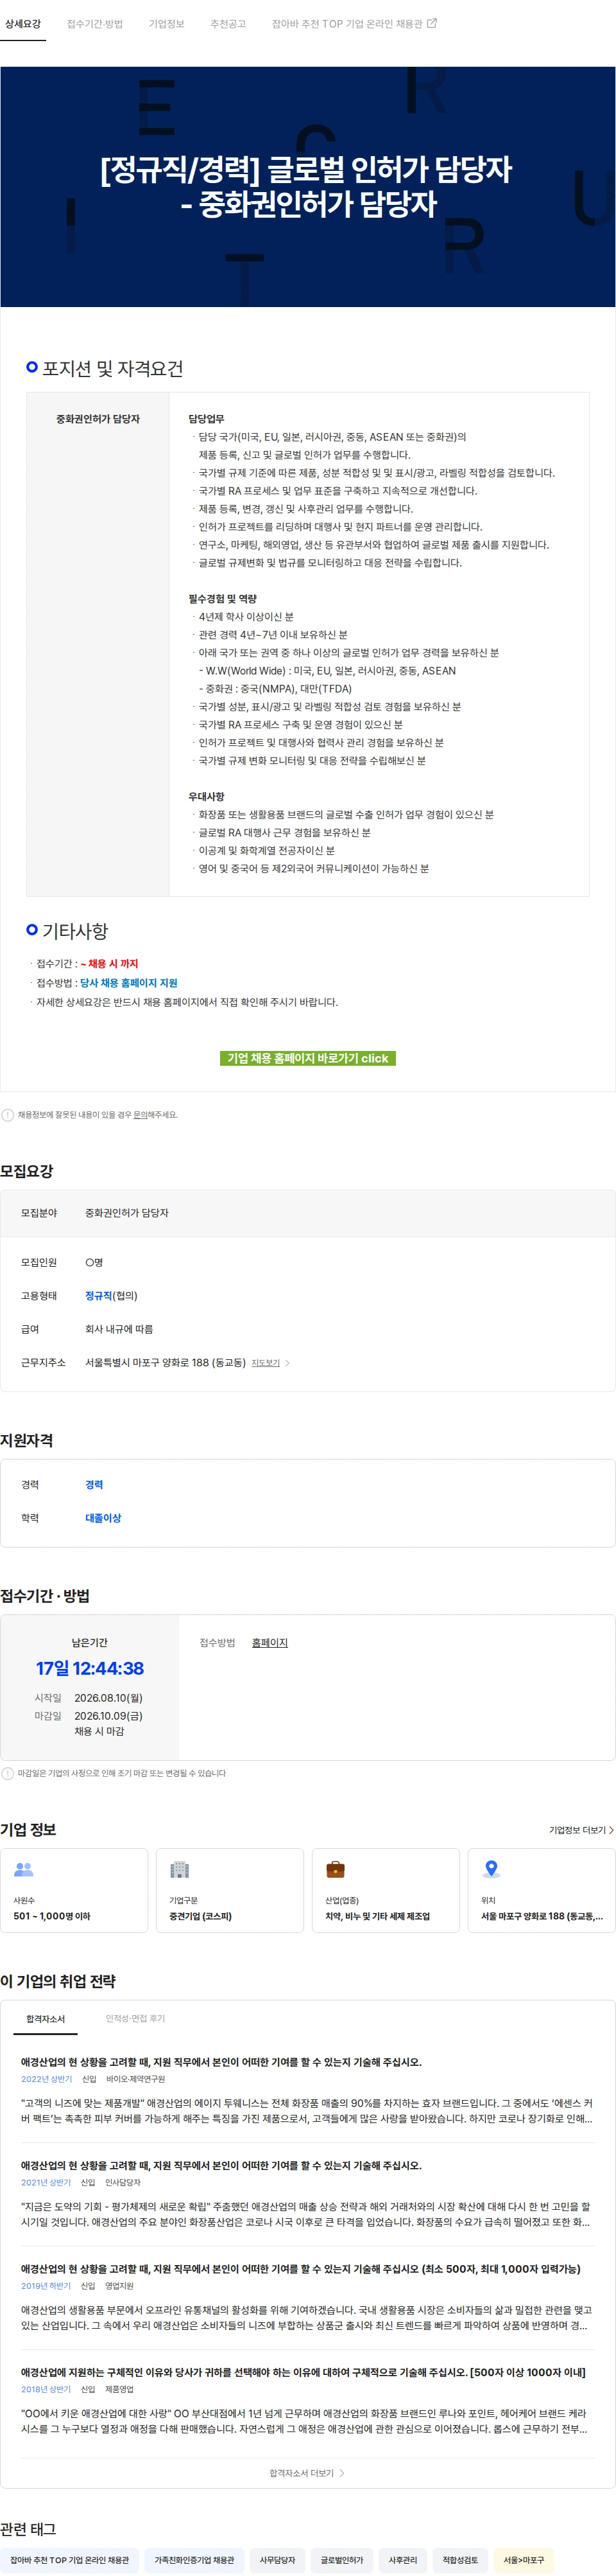Click the 기업구분 building icon

coord(180,1870)
